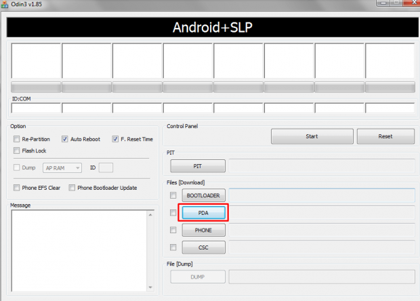Click the ID input field next to Dump
Image resolution: width=420 pixels, height=301 pixels.
[106, 168]
